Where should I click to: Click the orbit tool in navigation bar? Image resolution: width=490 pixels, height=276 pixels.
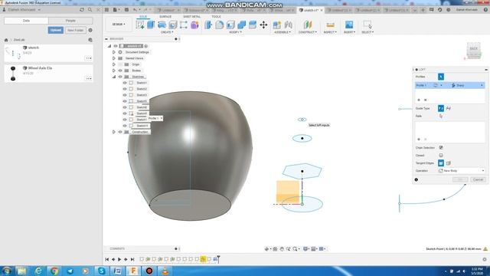click(x=266, y=248)
